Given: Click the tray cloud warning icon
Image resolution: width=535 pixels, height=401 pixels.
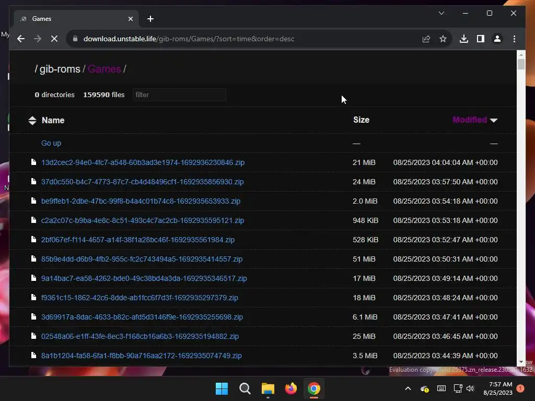Looking at the screenshot, I should pyautogui.click(x=424, y=388).
